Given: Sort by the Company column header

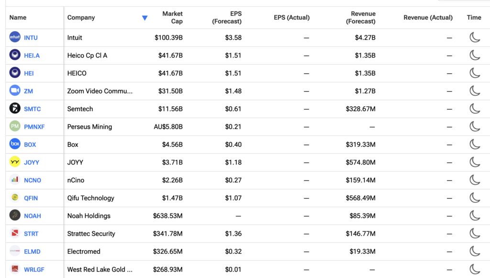Looking at the screenshot, I should coord(81,18).
